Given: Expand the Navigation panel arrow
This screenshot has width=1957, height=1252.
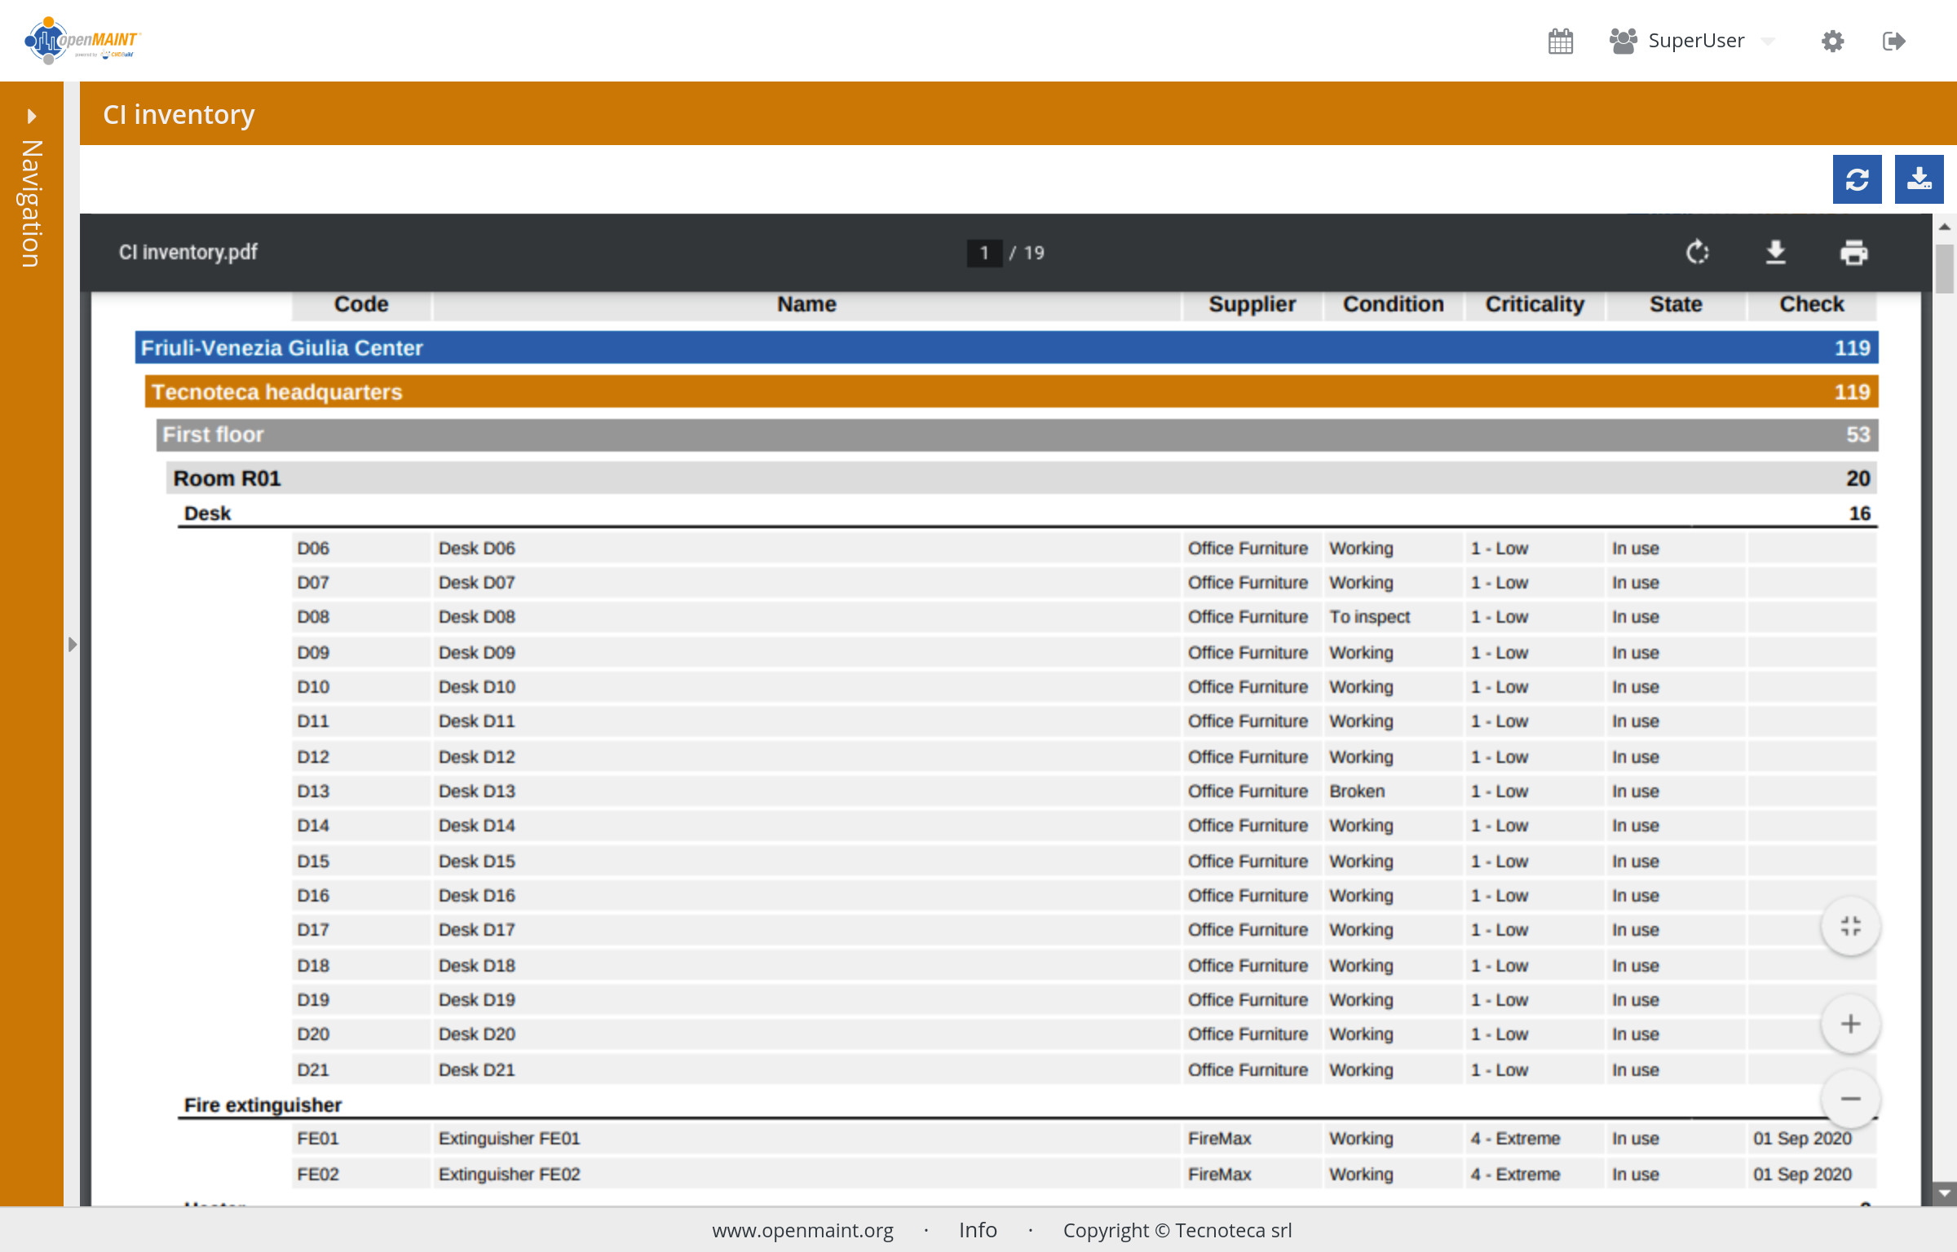Looking at the screenshot, I should (x=32, y=116).
